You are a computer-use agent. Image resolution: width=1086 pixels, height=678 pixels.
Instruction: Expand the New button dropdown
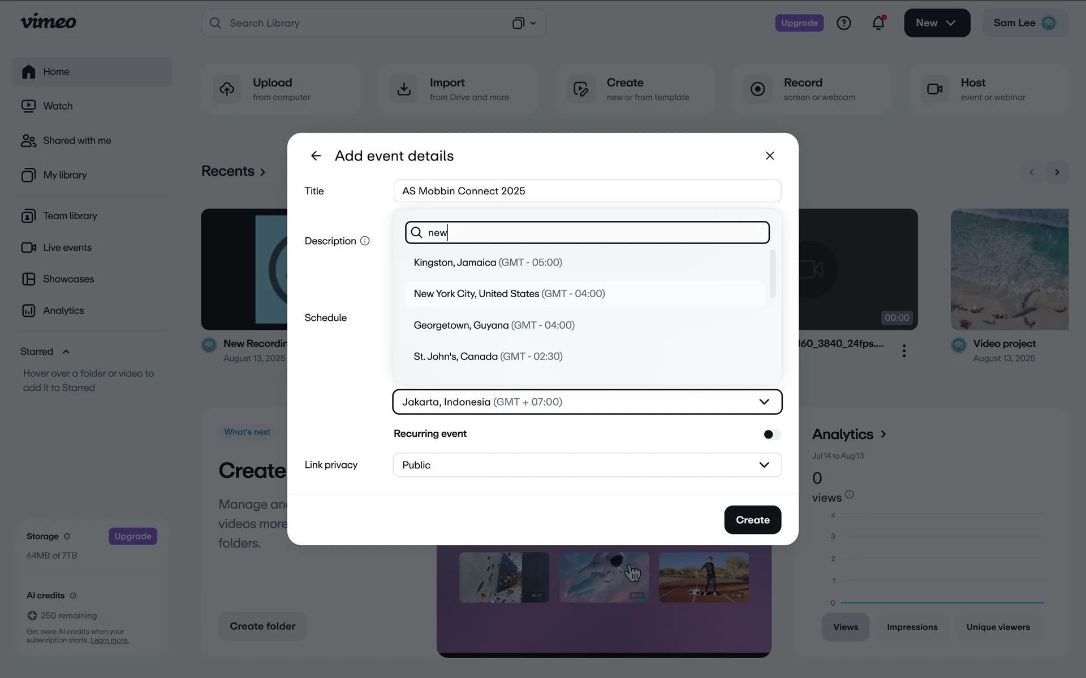click(937, 23)
